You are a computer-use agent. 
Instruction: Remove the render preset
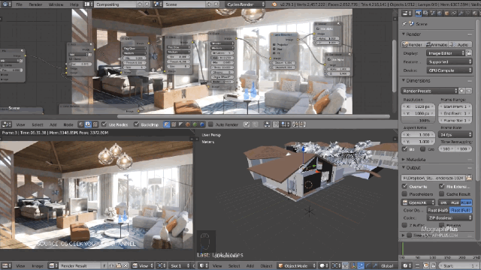pos(469,91)
